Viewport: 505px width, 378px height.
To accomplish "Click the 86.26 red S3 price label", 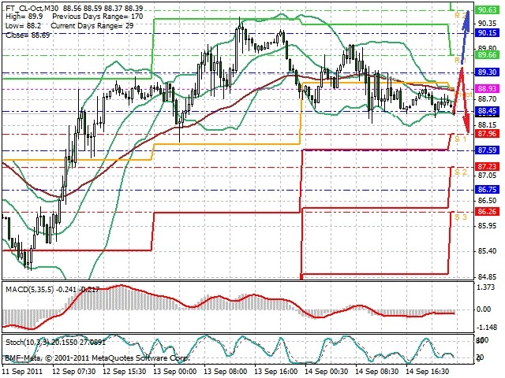I will click(x=487, y=212).
